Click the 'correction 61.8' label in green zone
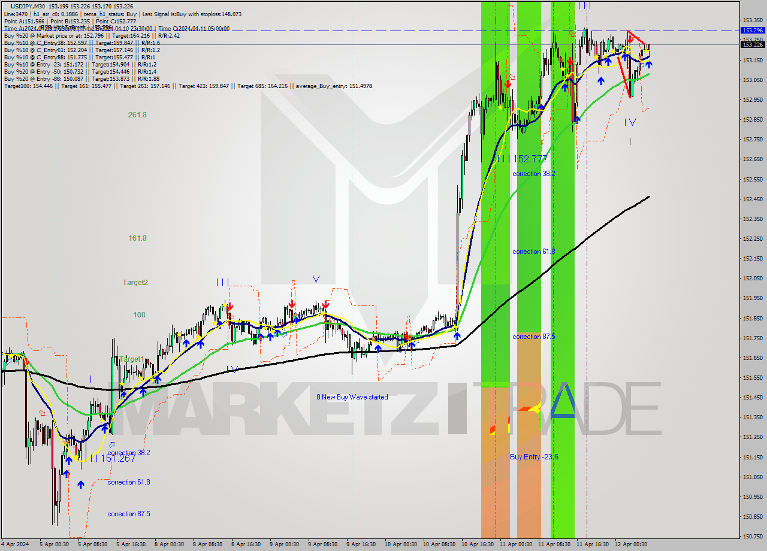The image size is (767, 551). (533, 252)
